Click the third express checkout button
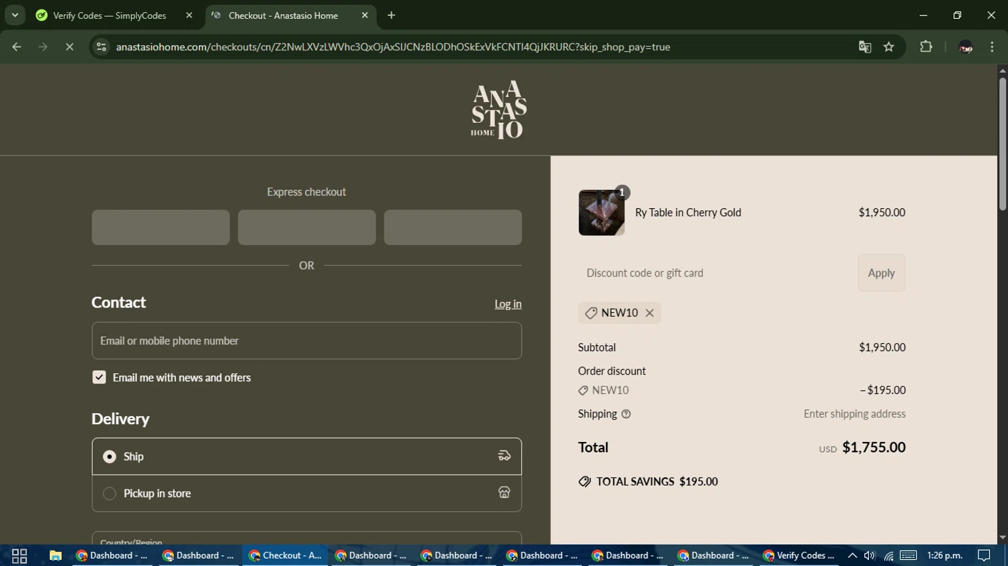Screen dimensions: 1008x566 click(x=453, y=227)
